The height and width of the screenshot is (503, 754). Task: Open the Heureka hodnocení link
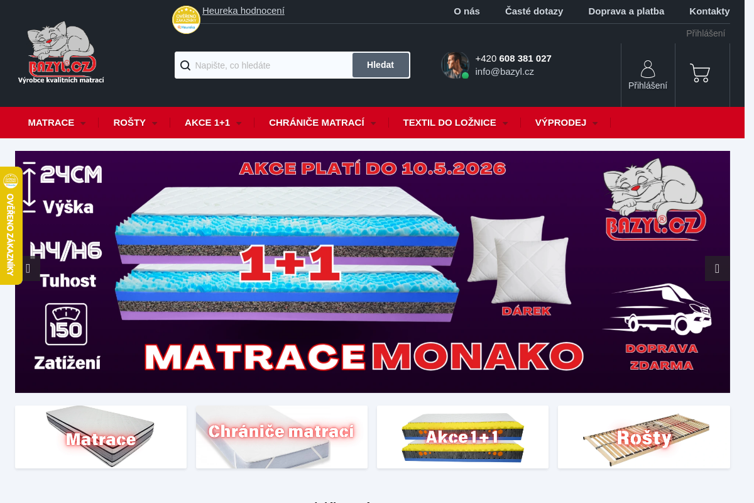(243, 10)
